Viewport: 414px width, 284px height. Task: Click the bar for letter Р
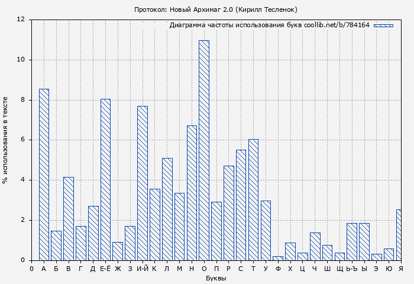228,213
